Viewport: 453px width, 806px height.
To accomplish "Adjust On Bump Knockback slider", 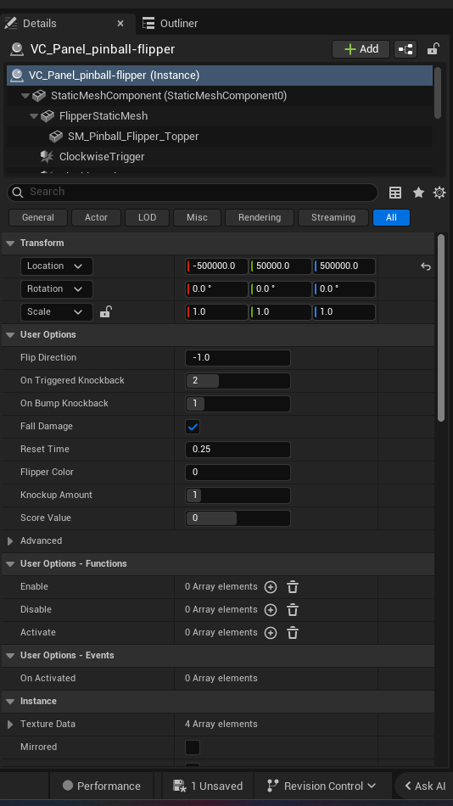I will (238, 404).
